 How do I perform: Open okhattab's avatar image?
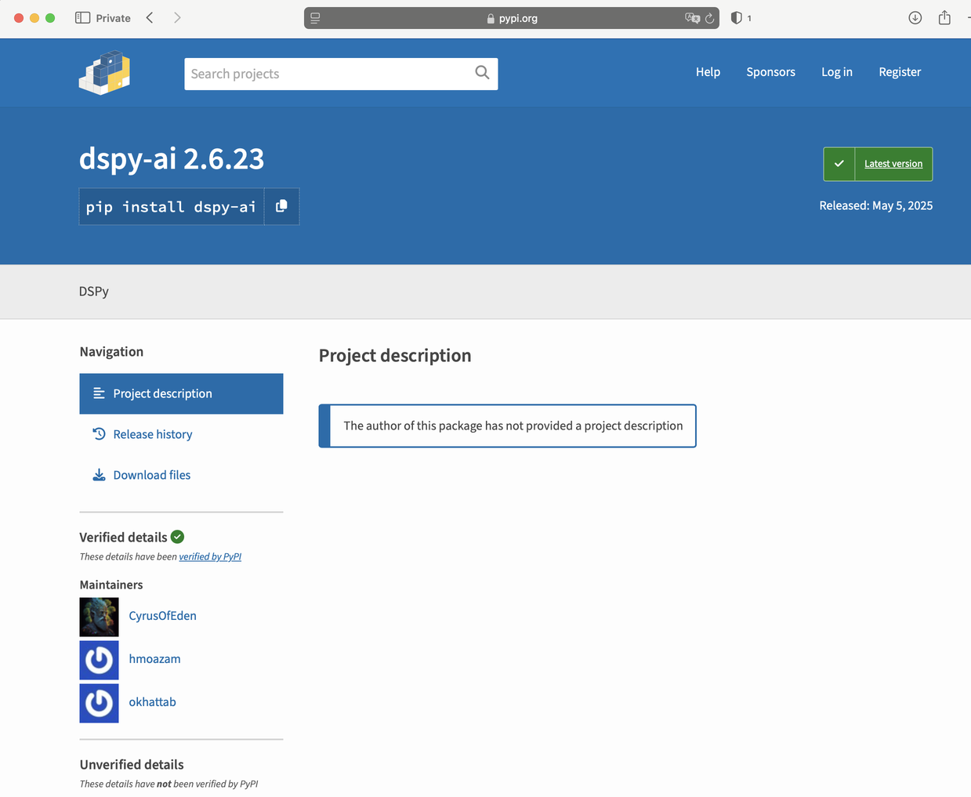point(99,703)
